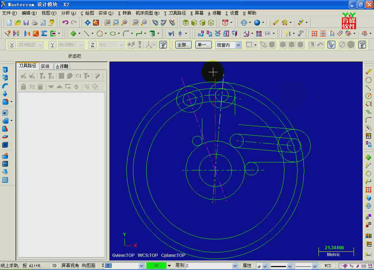Open the 视图 (View) menu
Image resolution: width=374 pixels, height=270 pixels.
(49, 13)
